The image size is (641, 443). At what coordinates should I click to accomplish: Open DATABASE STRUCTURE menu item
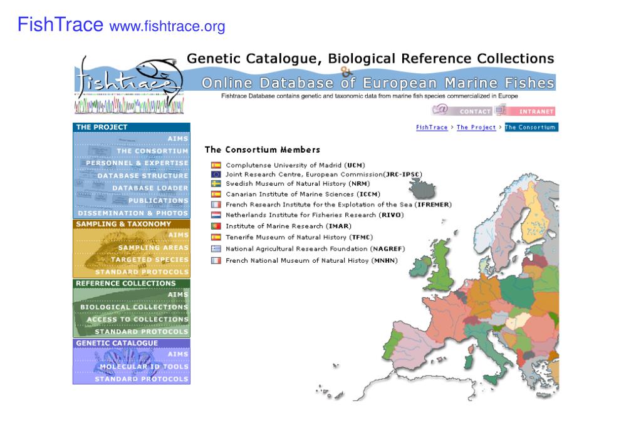[x=143, y=176]
